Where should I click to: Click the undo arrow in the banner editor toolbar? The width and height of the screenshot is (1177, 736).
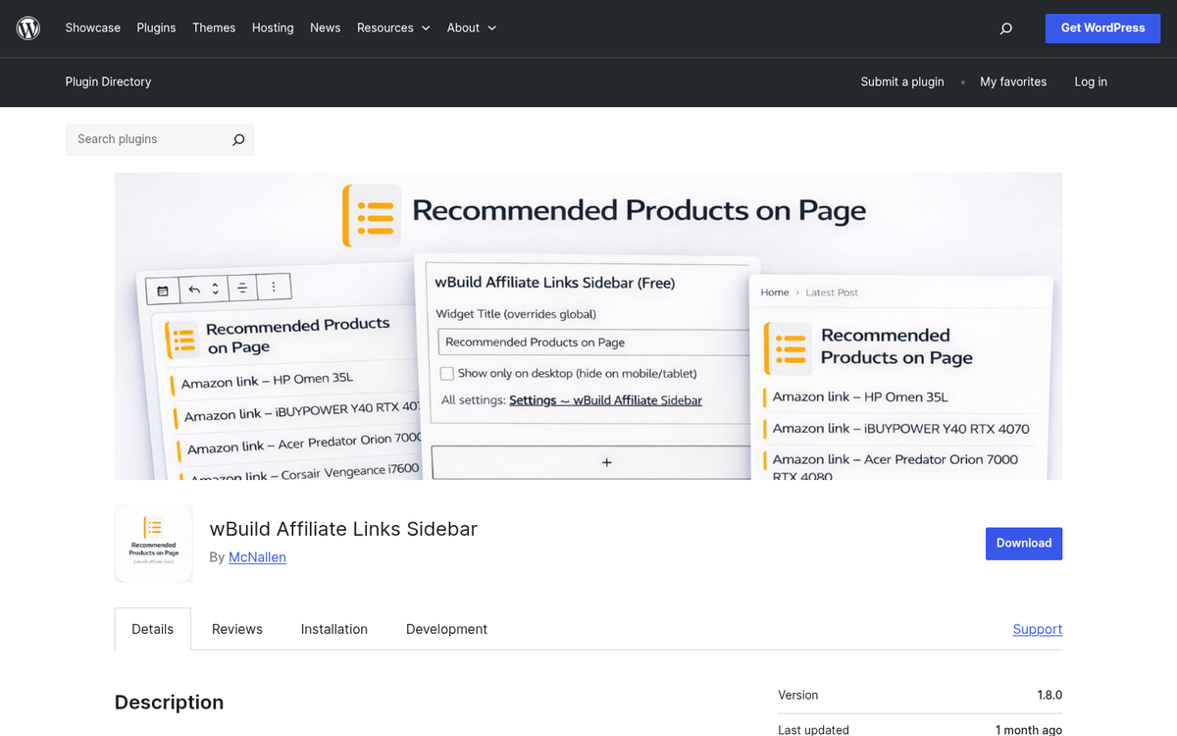(x=193, y=289)
